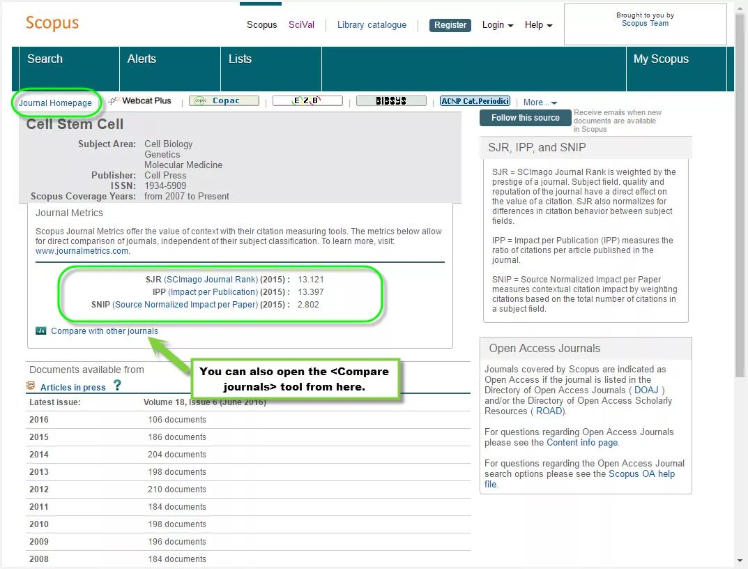Open the EZB library button
This screenshot has width=748, height=569.
point(307,100)
